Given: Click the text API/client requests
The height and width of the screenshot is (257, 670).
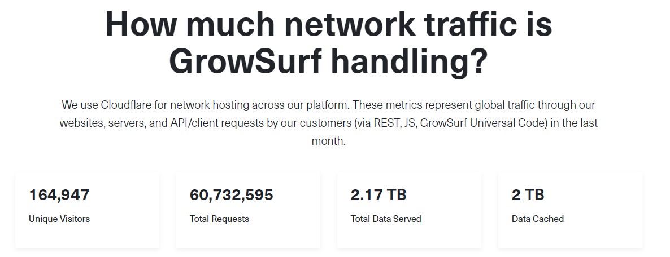Looking at the screenshot, I should point(216,123).
